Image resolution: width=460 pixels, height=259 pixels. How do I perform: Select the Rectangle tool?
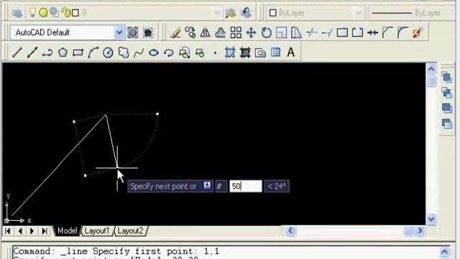coord(78,53)
